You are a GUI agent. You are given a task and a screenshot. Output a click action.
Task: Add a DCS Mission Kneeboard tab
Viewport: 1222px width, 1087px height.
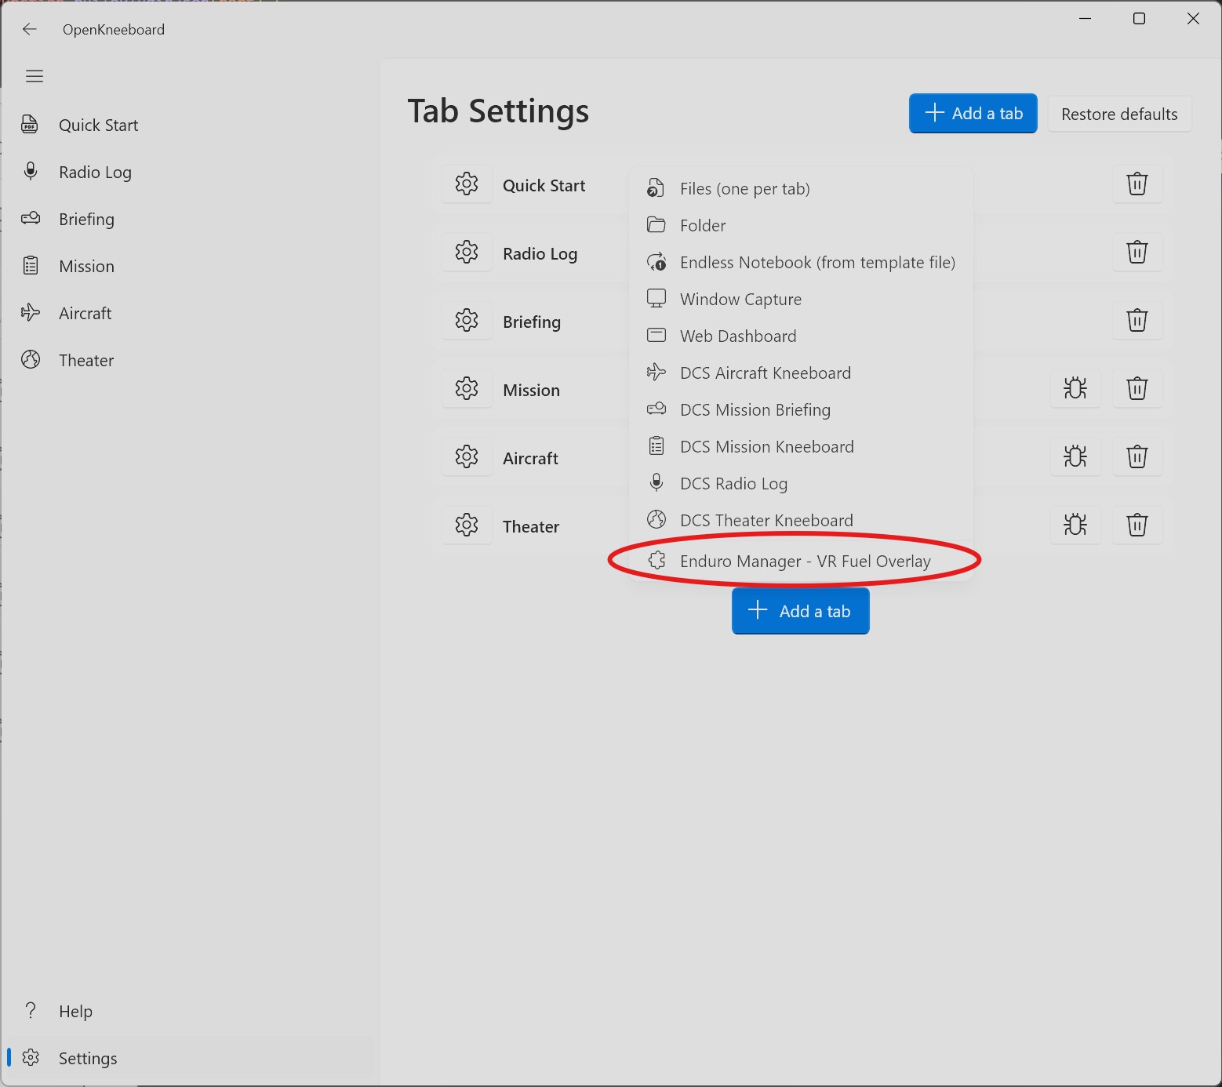pyautogui.click(x=801, y=447)
